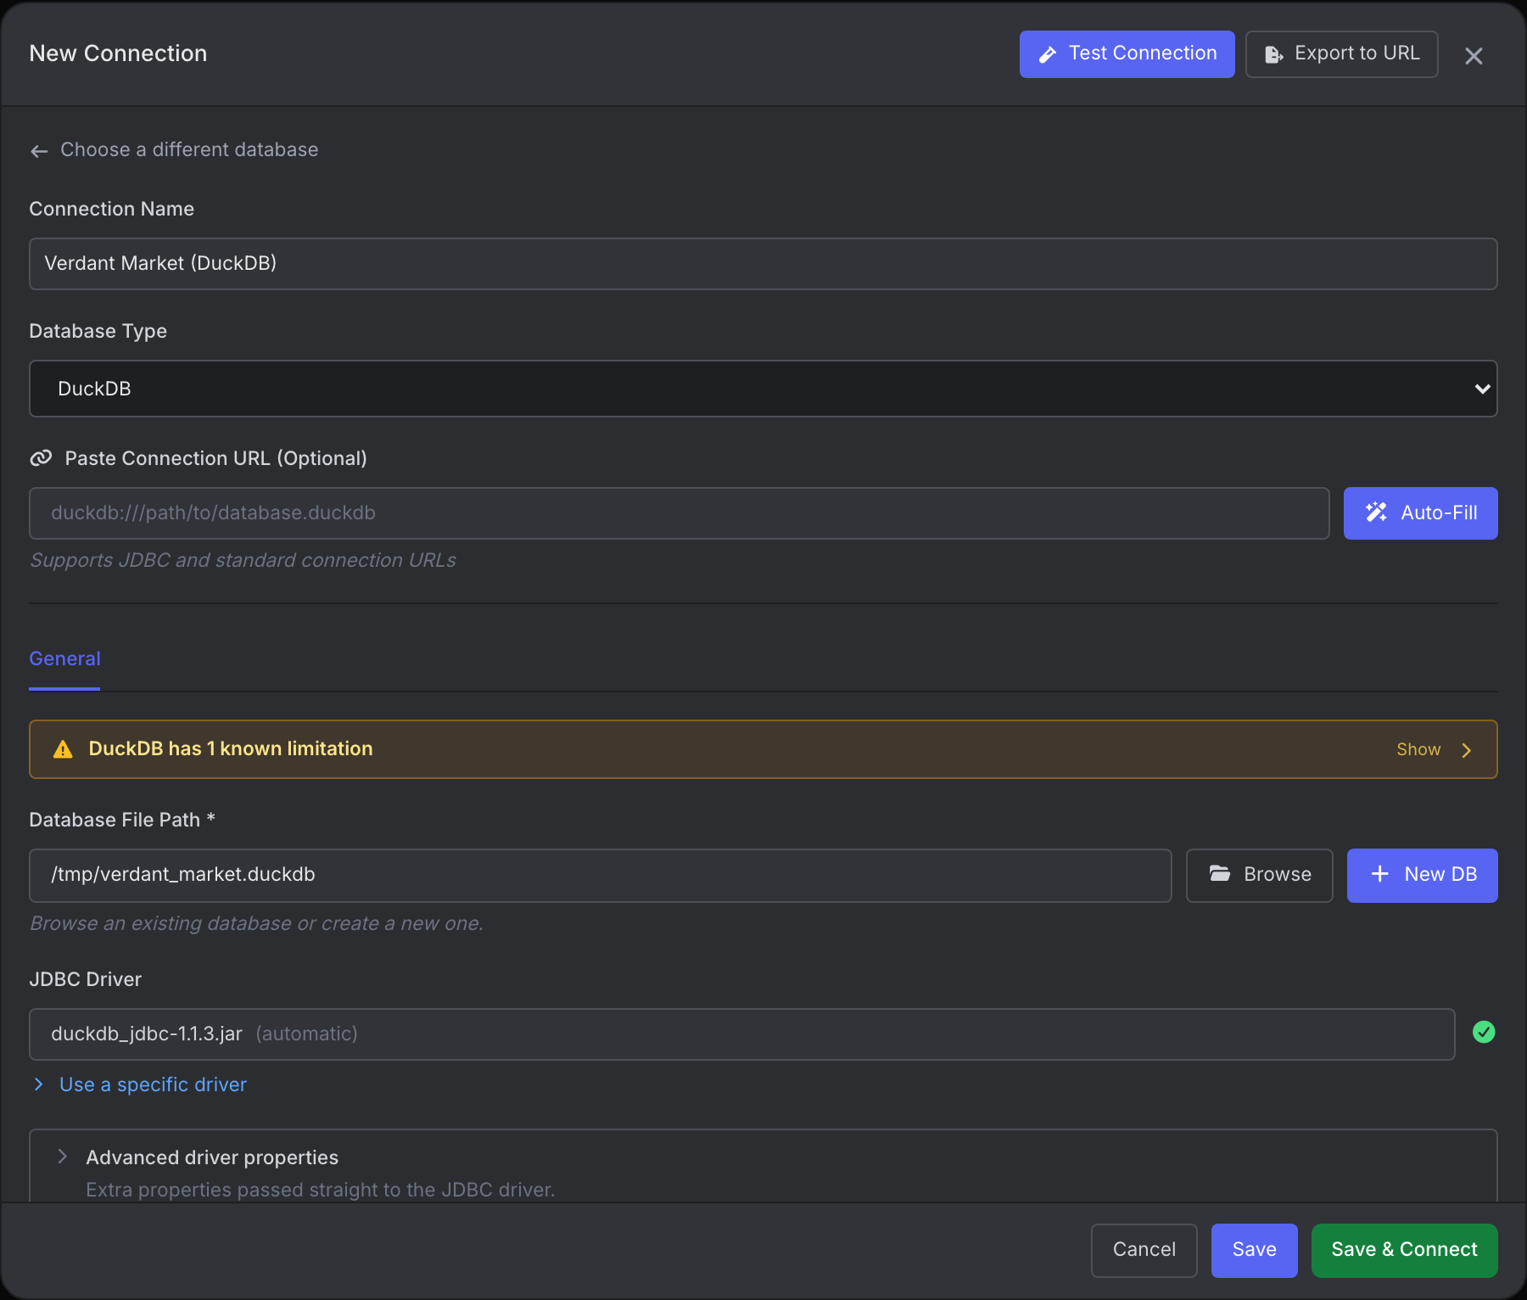The image size is (1527, 1300).
Task: Run Test Connection
Action: pos(1127,54)
